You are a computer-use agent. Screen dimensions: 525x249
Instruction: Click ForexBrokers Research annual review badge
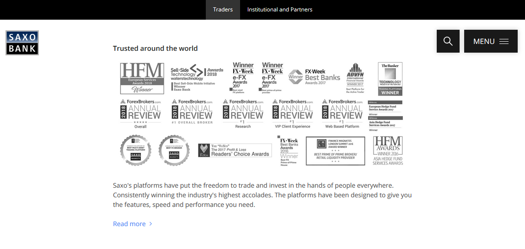(243, 114)
